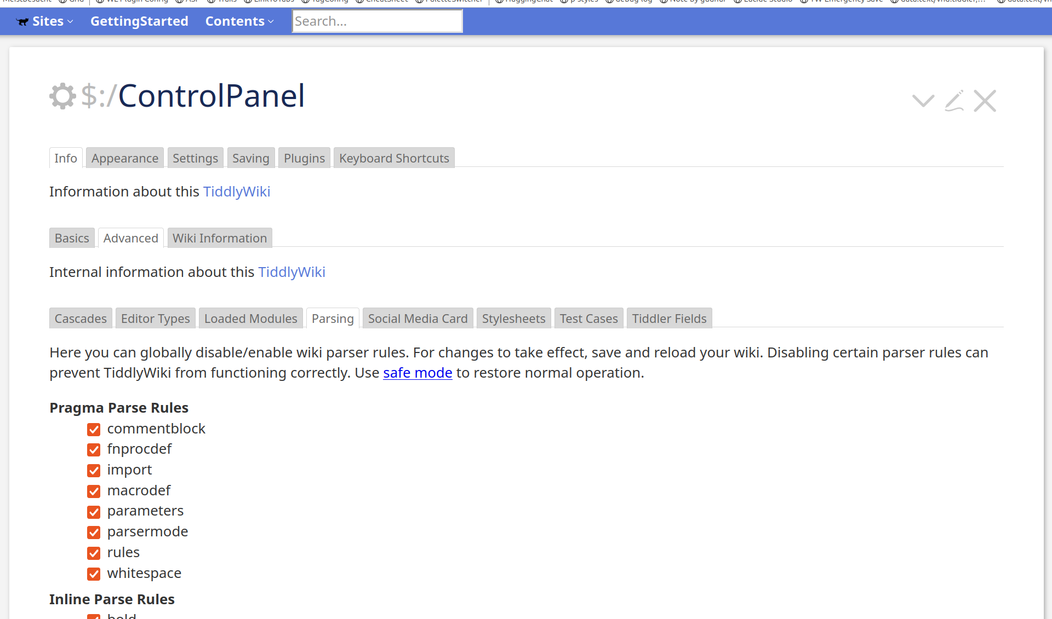Image resolution: width=1052 pixels, height=619 pixels.
Task: Toggle the whitespace parse rule checkbox
Action: tap(94, 574)
